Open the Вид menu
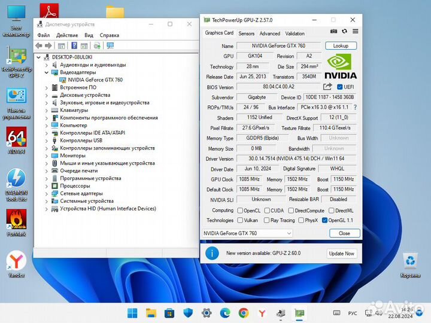The height and width of the screenshot is (323, 431). (89, 35)
